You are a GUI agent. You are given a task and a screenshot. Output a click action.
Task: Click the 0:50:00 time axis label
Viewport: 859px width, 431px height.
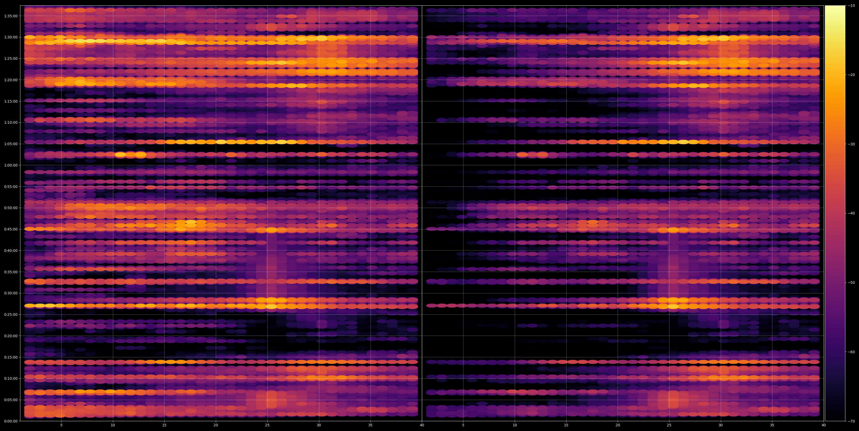click(x=11, y=208)
